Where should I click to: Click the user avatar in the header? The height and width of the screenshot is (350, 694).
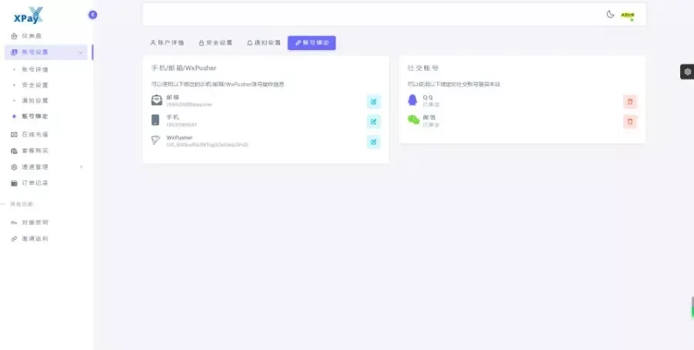pyautogui.click(x=627, y=15)
